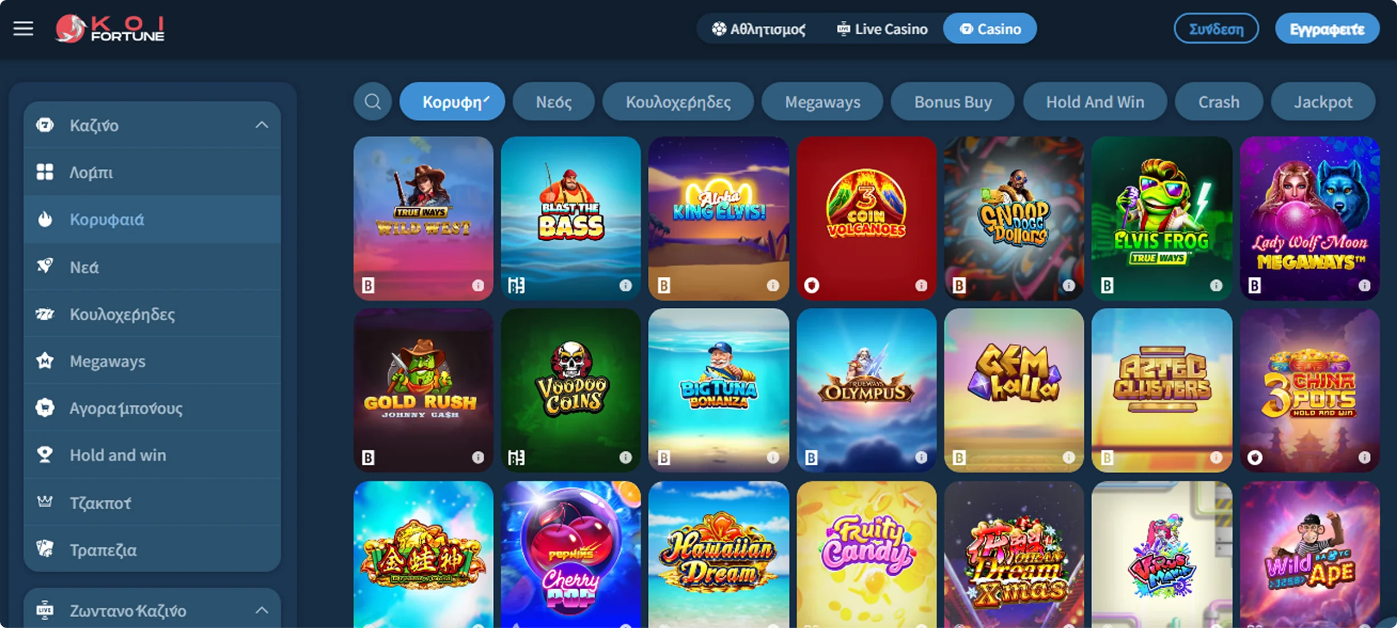Viewport: 1397px width, 628px height.
Task: Click the Εγγραφειτε register button
Action: pos(1327,29)
